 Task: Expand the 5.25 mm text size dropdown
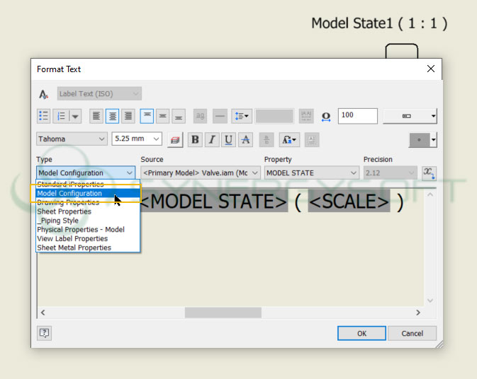click(156, 139)
